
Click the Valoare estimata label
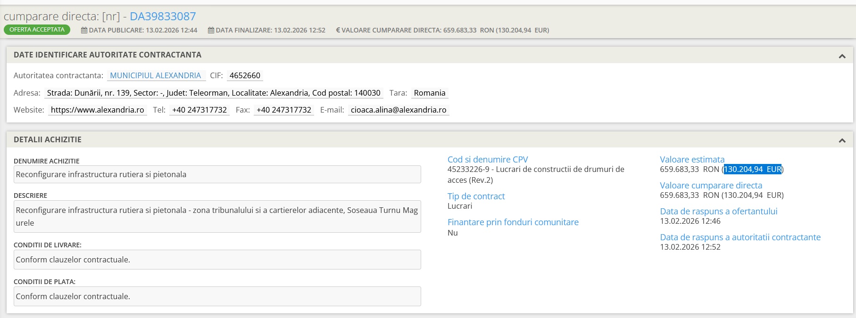pos(692,160)
